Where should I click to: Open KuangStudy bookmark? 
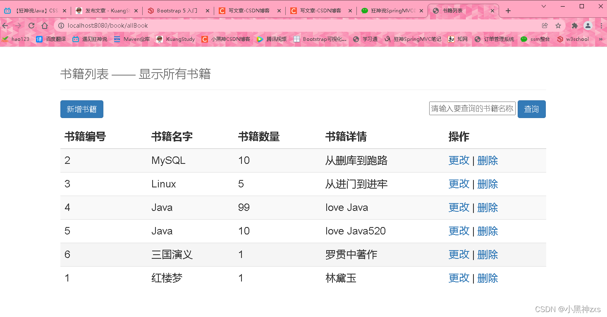pyautogui.click(x=175, y=39)
